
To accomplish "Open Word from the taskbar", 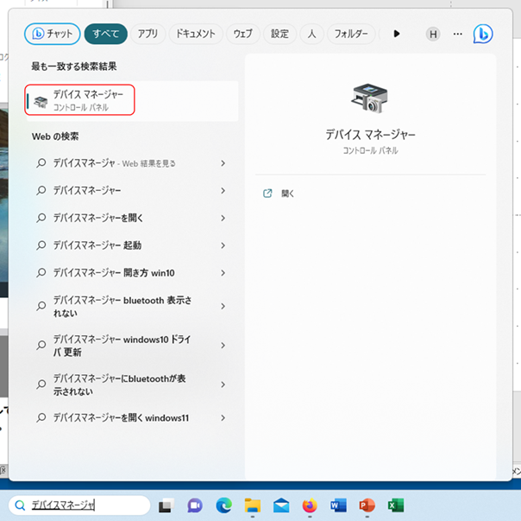I will click(337, 505).
